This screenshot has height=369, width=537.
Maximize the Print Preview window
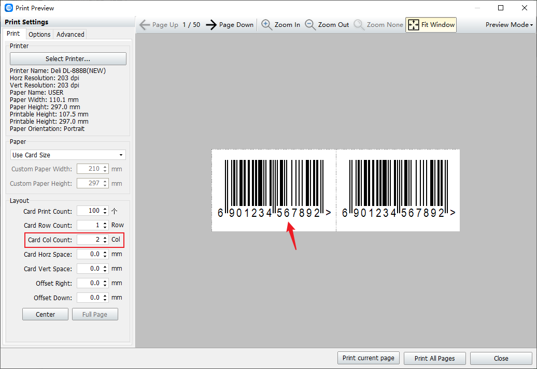pyautogui.click(x=501, y=8)
